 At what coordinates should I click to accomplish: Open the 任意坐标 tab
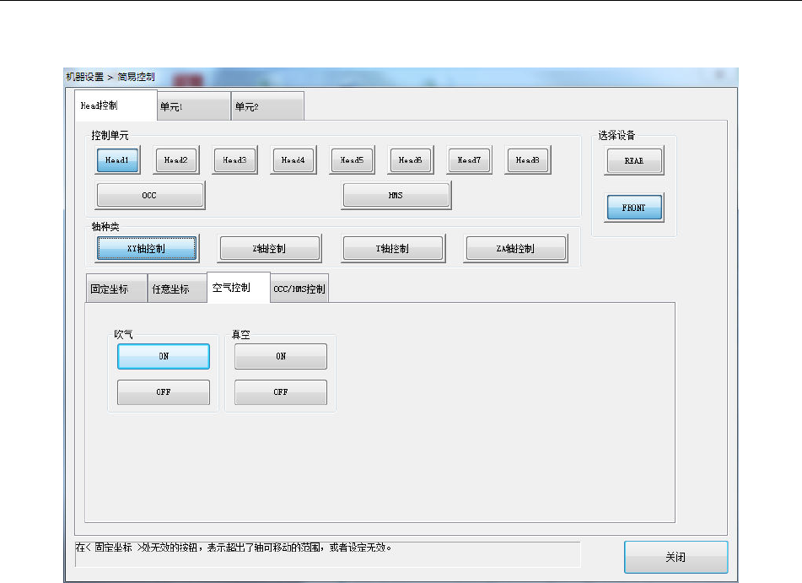(x=177, y=289)
